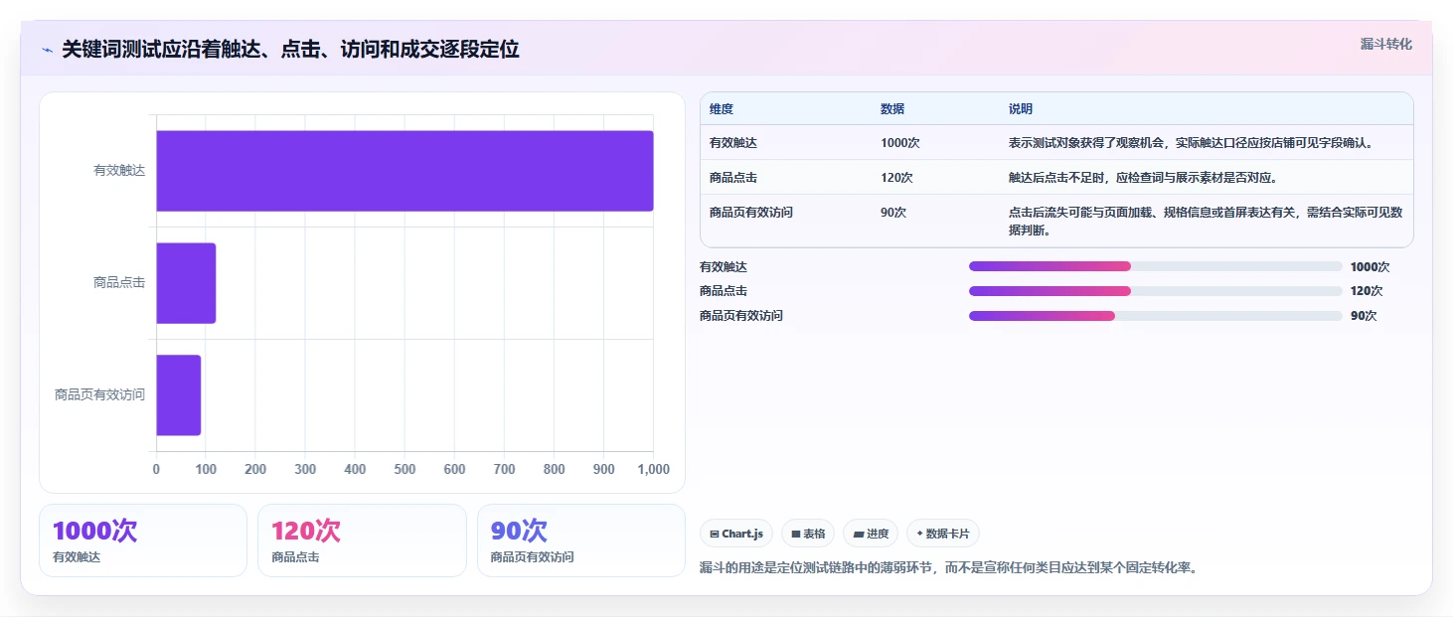This screenshot has width=1453, height=617.
Task: Click the 有效触达 bar in the chart
Action: (404, 171)
